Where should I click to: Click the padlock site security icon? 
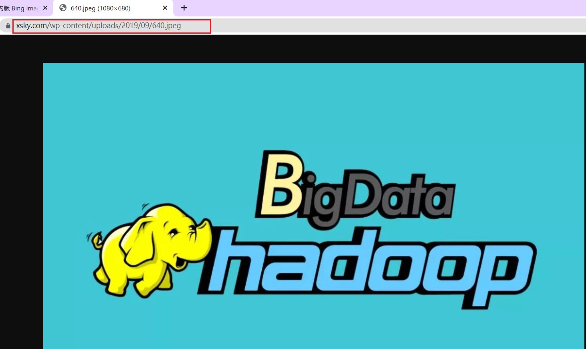8,26
